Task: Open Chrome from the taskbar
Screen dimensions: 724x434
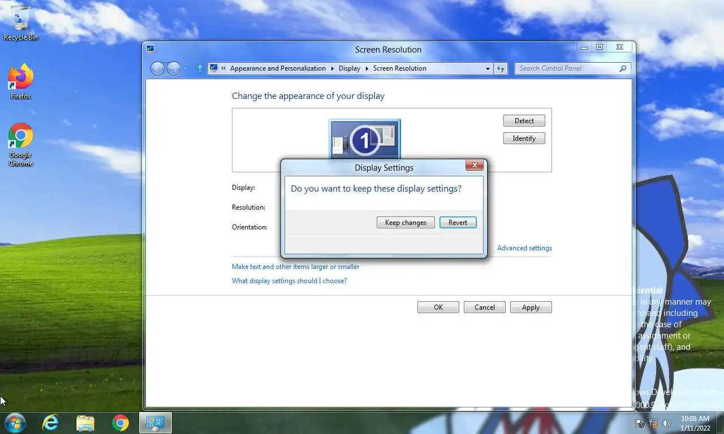Action: point(120,423)
